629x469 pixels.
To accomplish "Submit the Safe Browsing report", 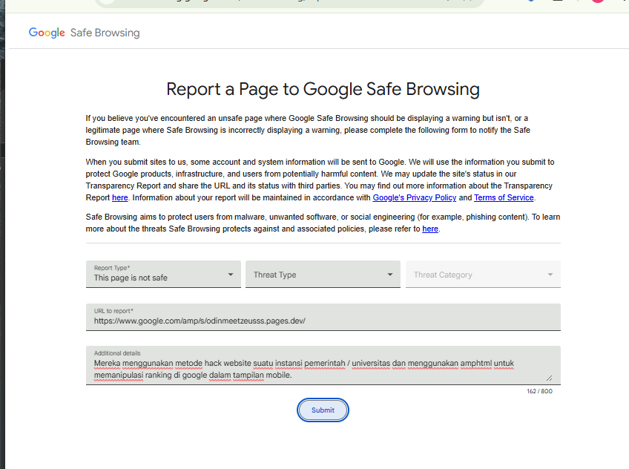I will tap(323, 410).
